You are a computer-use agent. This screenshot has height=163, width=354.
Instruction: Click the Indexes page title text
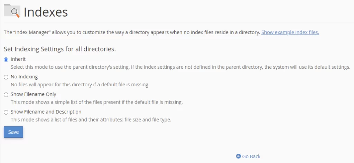46,12
